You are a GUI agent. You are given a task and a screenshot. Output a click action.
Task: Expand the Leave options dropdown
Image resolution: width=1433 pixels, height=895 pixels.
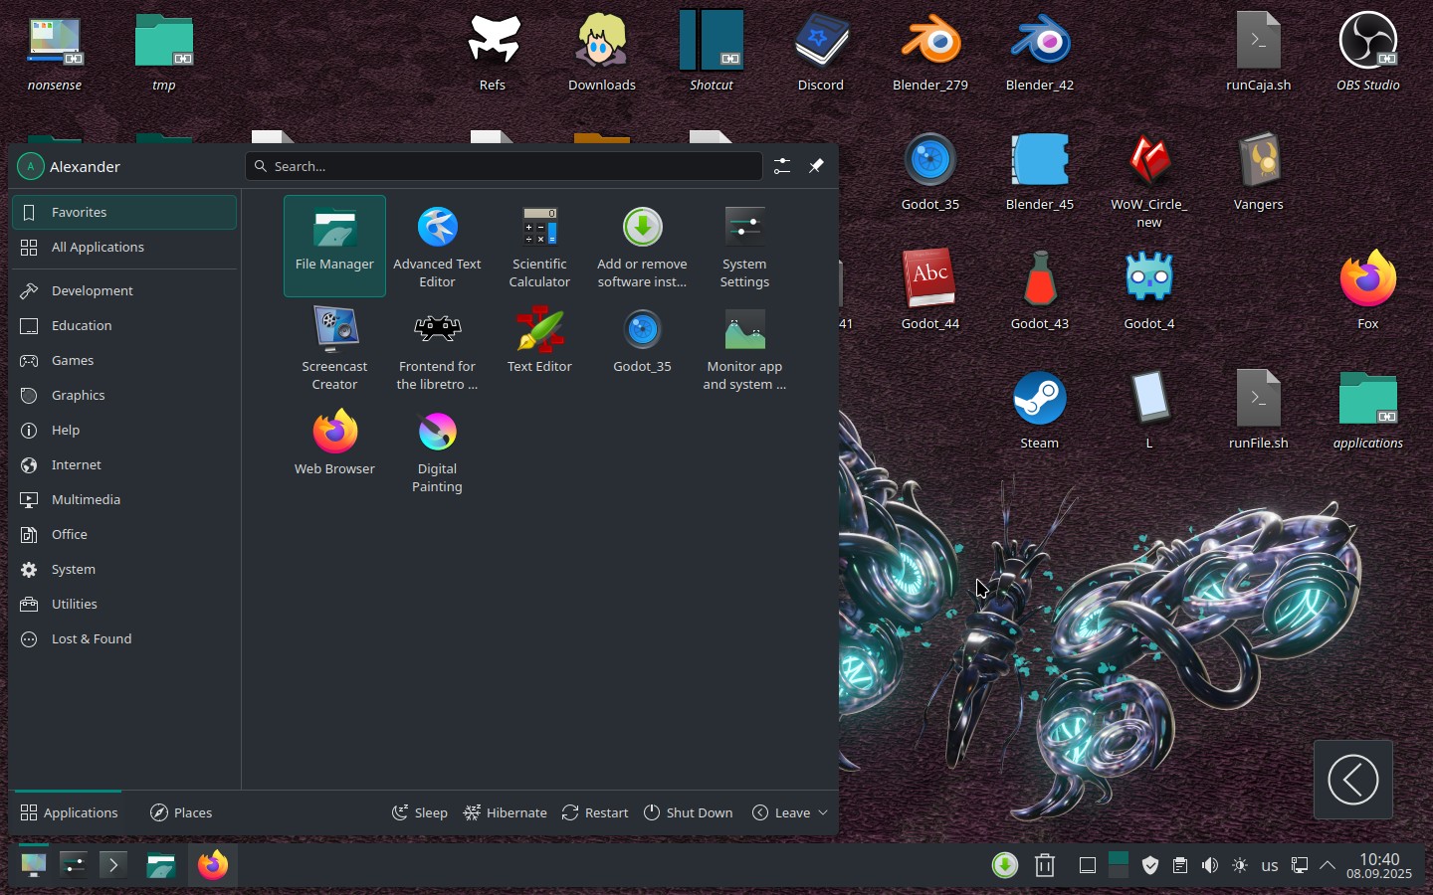[x=825, y=812]
